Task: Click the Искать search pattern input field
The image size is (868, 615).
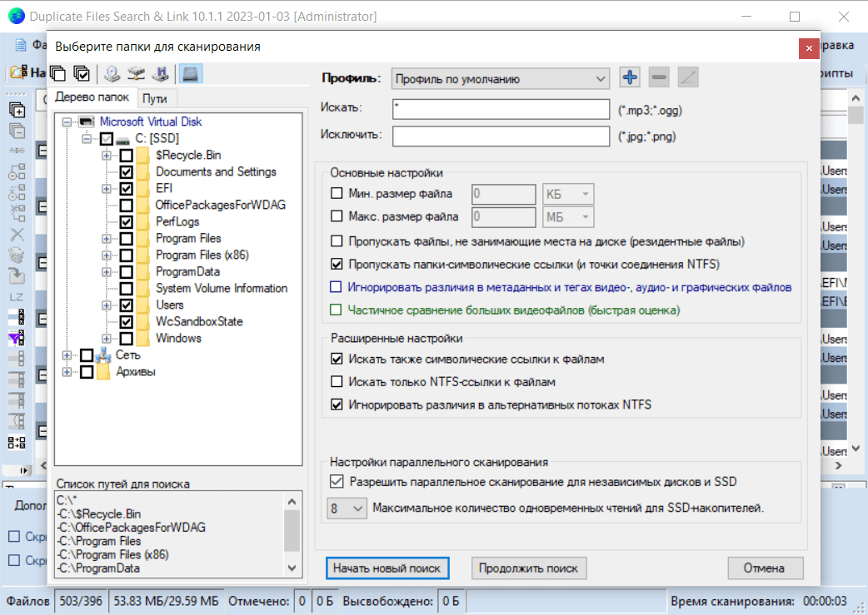Action: click(x=501, y=109)
